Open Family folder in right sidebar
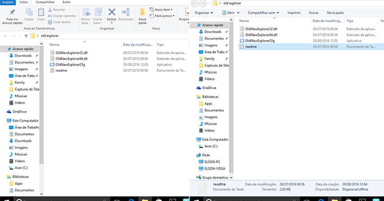Image resolution: width=384 pixels, height=201 pixels. [209, 59]
